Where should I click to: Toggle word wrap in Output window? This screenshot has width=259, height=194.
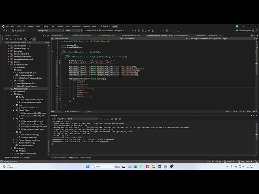point(116,119)
